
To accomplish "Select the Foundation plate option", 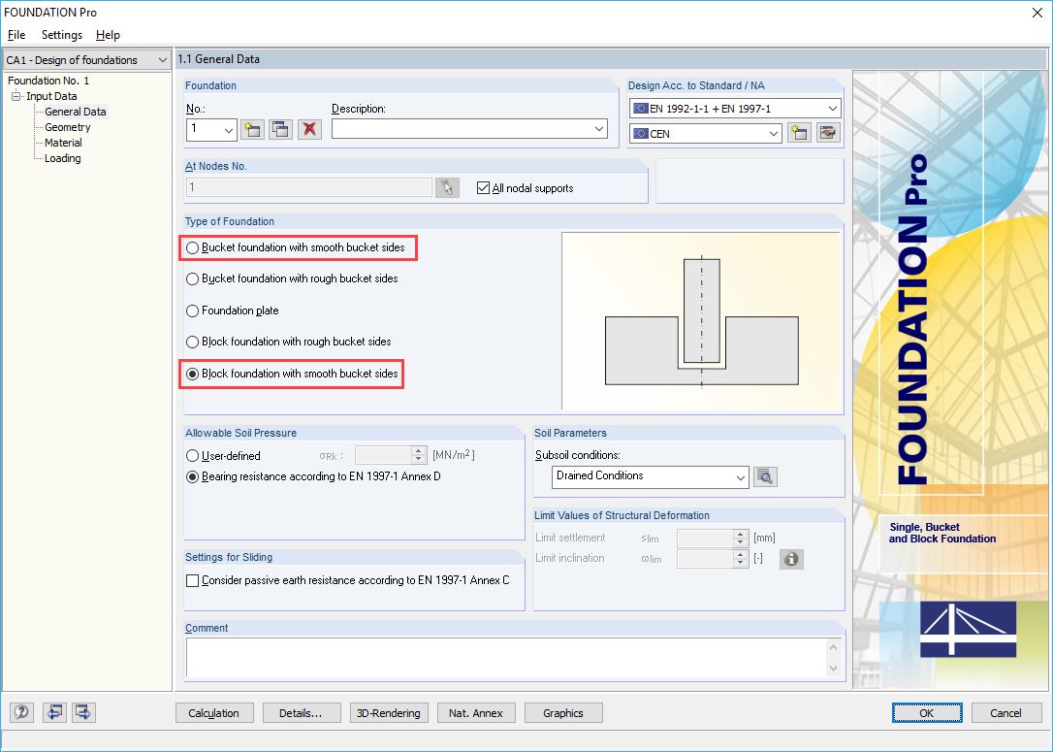I will pos(233,311).
